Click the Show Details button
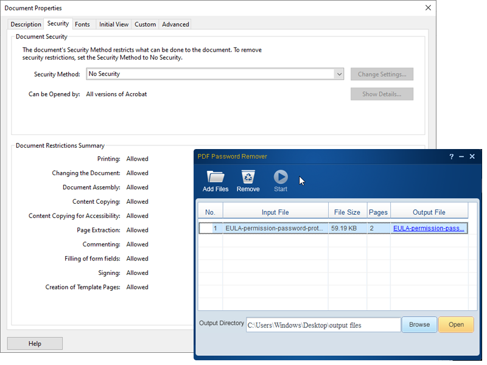Screen dimensions: 487x365 pyautogui.click(x=382, y=94)
